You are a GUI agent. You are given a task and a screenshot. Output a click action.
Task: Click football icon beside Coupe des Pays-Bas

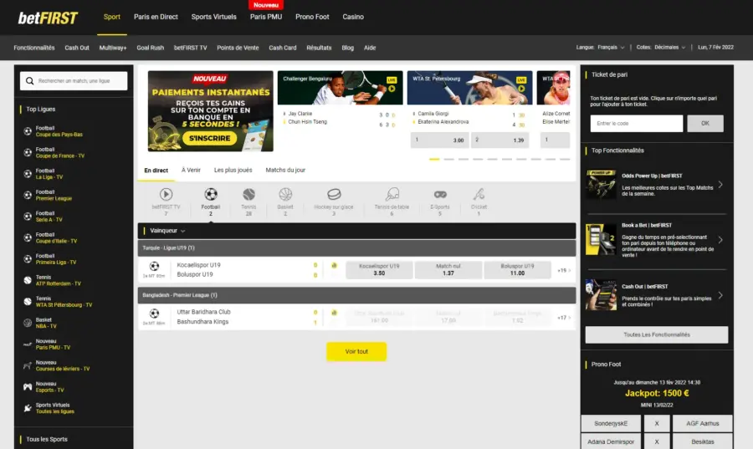(28, 131)
